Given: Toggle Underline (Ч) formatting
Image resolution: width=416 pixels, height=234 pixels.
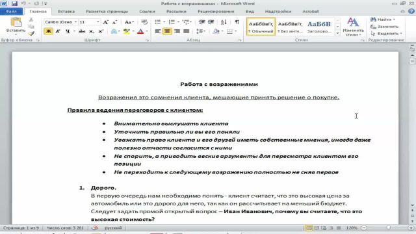Looking at the screenshot, I should coord(68,31).
